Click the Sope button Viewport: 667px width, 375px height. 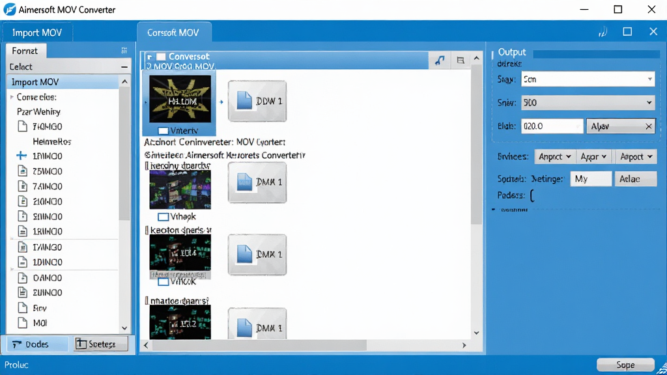625,365
